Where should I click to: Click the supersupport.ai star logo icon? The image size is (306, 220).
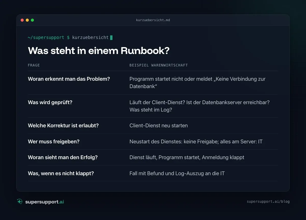pos(20,201)
